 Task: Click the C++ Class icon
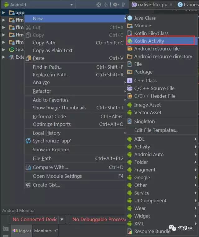(x=130, y=81)
